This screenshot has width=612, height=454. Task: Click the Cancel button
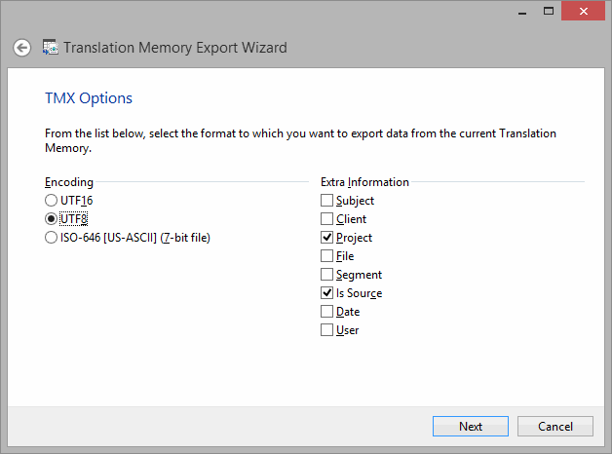point(555,427)
